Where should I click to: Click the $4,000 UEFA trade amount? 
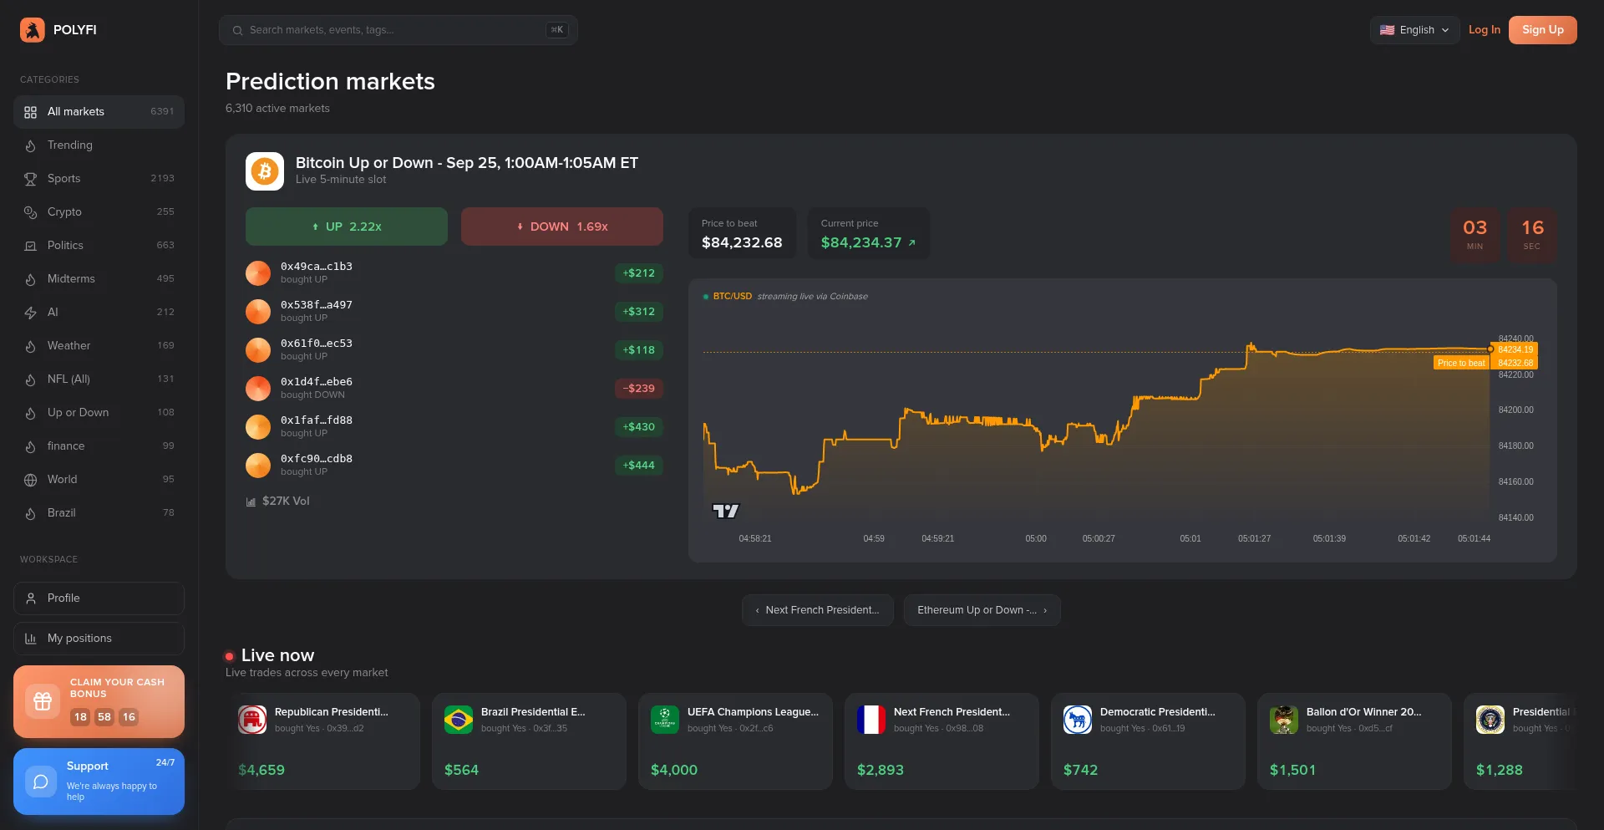click(x=674, y=770)
